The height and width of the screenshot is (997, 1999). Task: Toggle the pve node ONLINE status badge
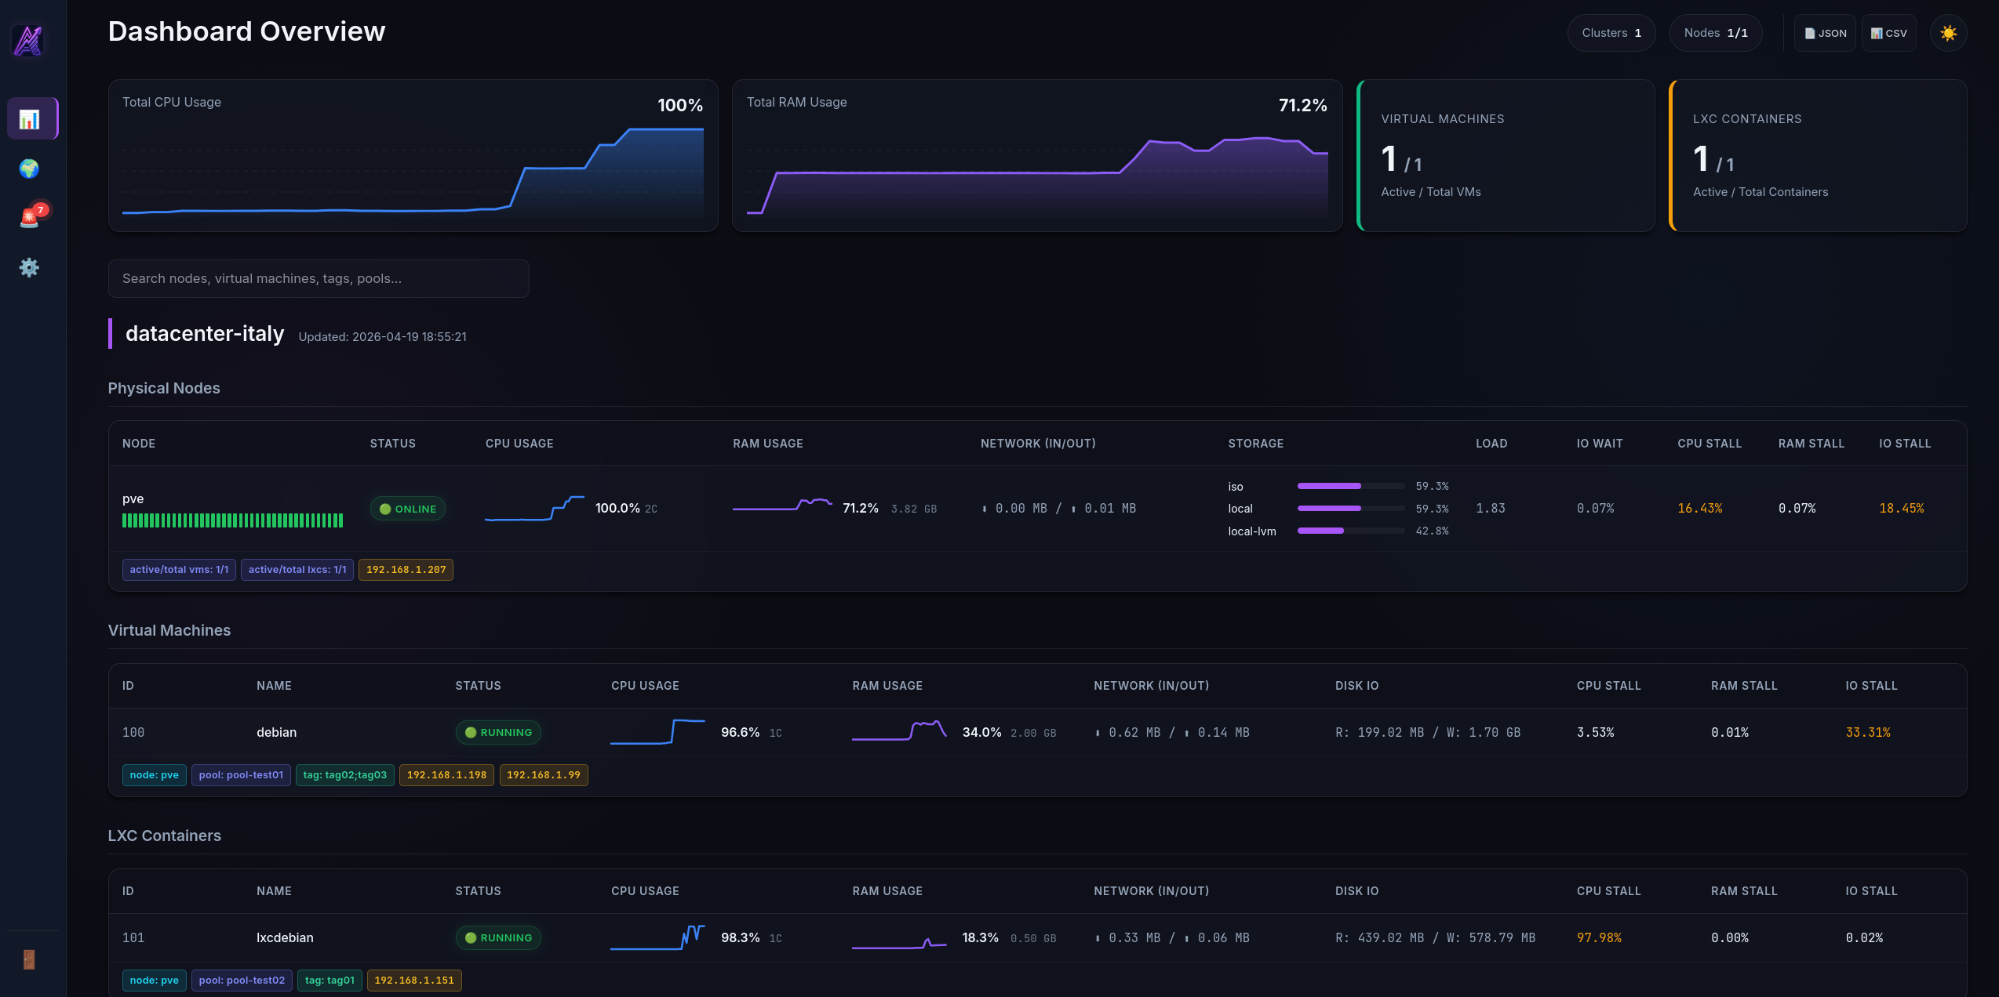[x=407, y=508]
